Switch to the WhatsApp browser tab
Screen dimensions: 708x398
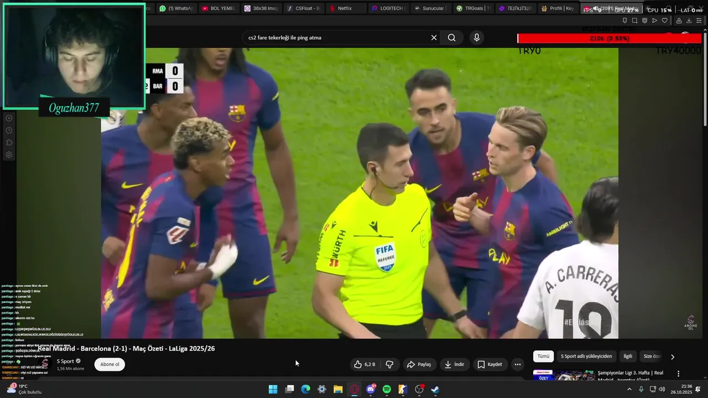pyautogui.click(x=176, y=8)
